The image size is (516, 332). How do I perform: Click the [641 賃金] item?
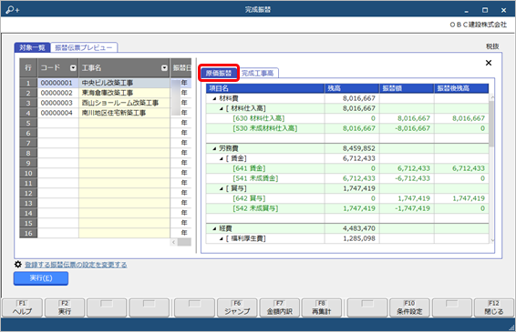(x=249, y=168)
